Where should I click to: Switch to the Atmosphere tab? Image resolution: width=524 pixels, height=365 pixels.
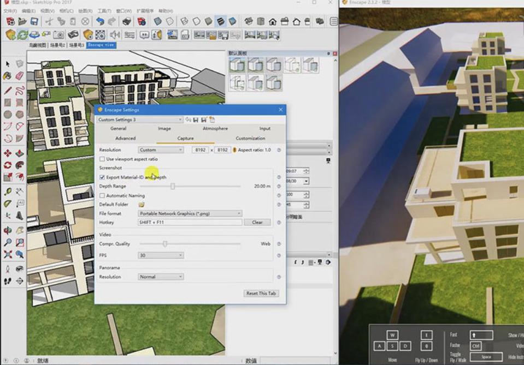coord(215,129)
